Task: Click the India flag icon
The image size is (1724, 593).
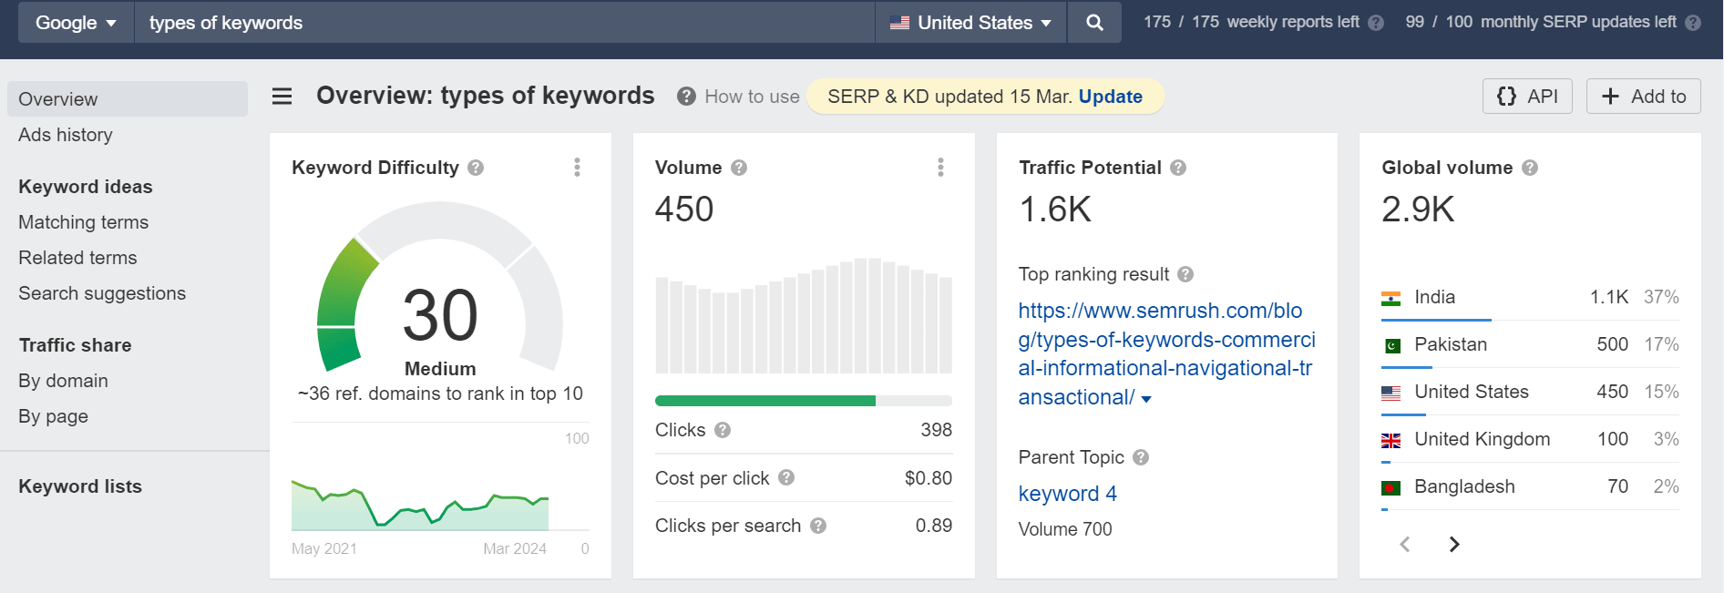Action: pos(1391,298)
